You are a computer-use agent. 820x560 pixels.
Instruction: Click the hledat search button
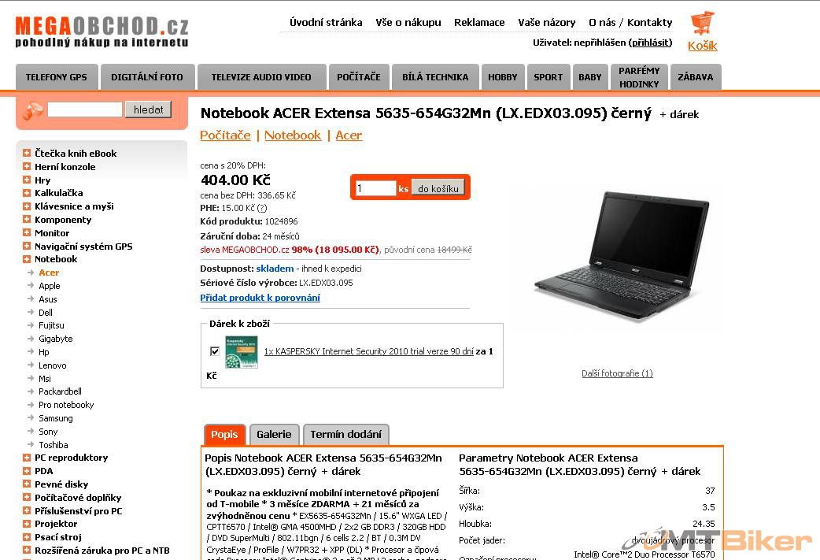click(149, 109)
